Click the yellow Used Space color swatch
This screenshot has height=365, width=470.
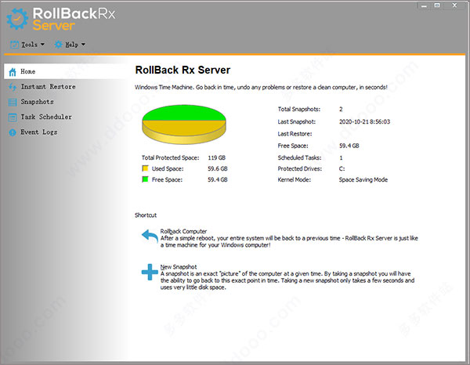tap(145, 168)
